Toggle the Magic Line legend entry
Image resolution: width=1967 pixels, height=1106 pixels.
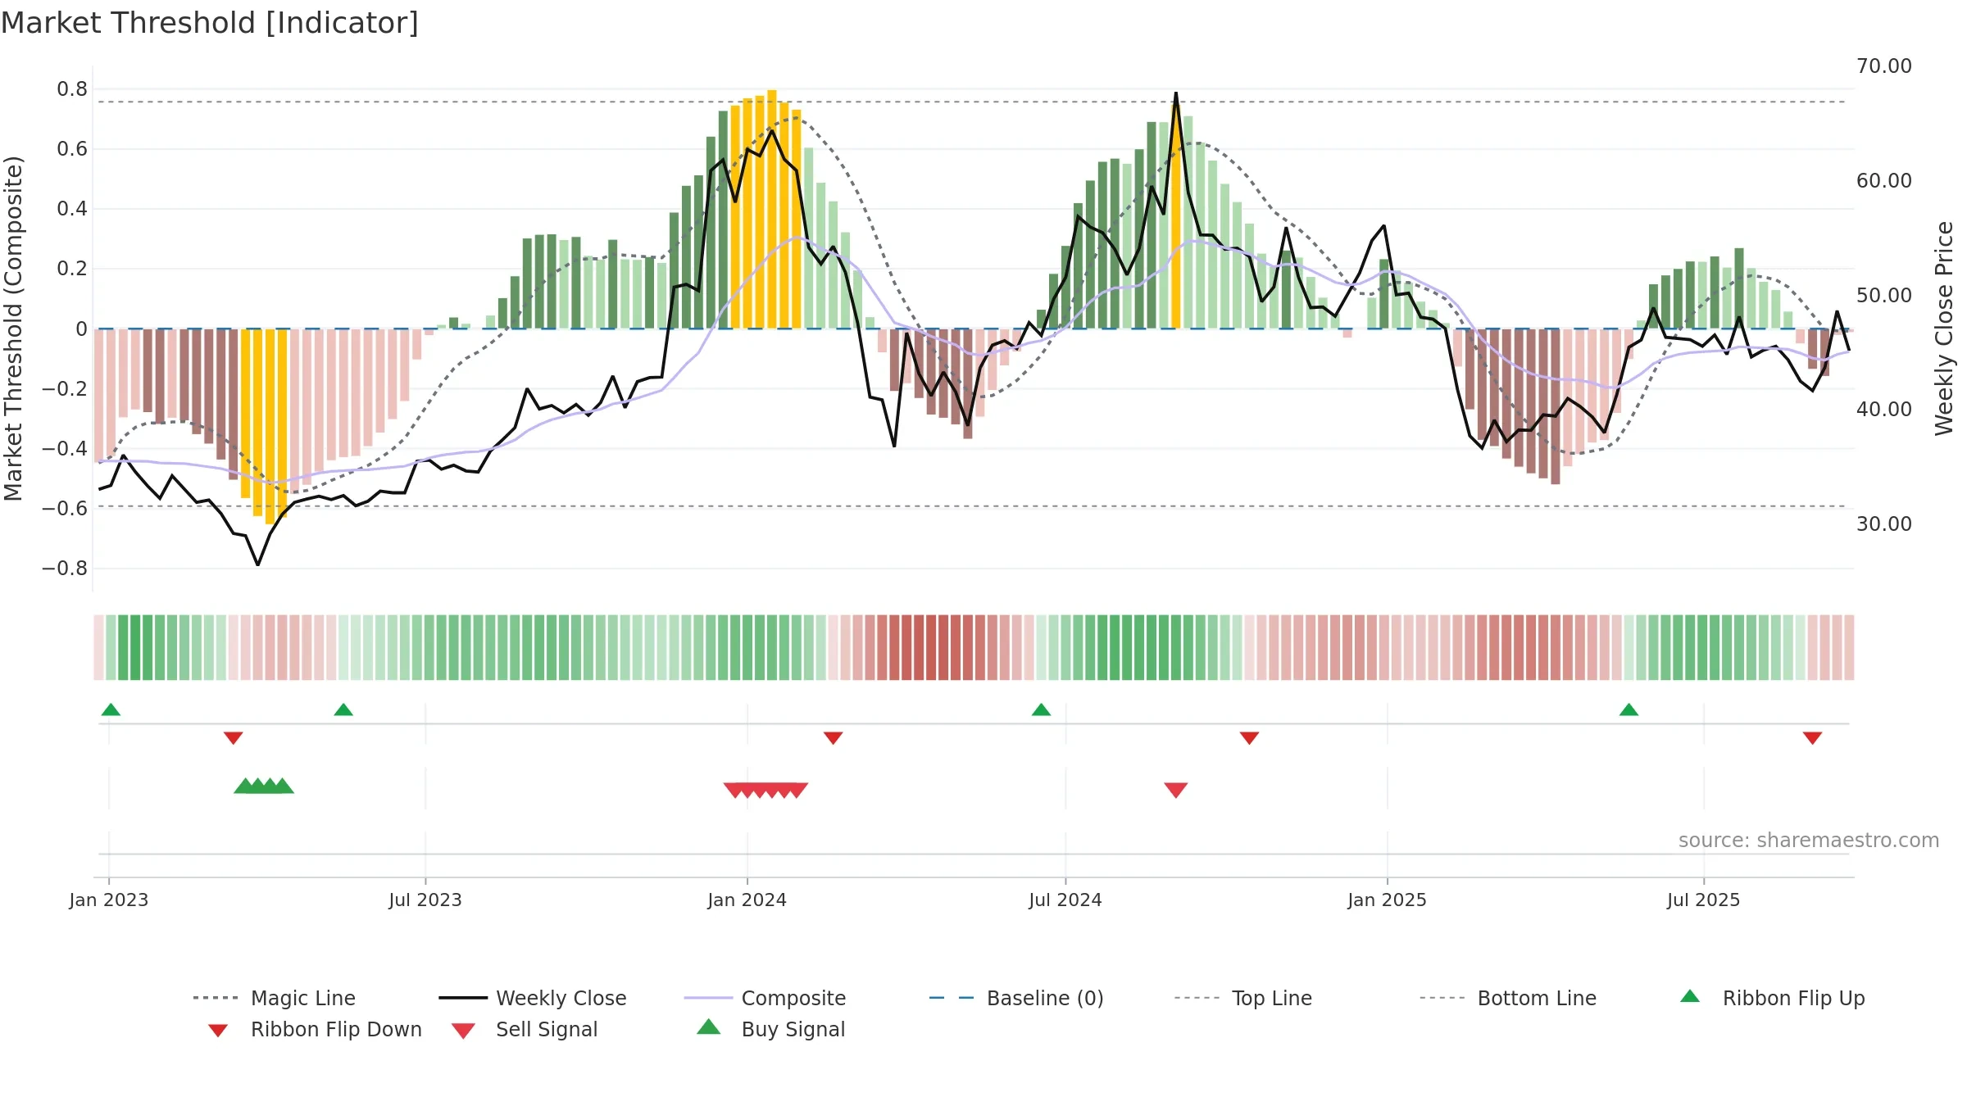(275, 998)
